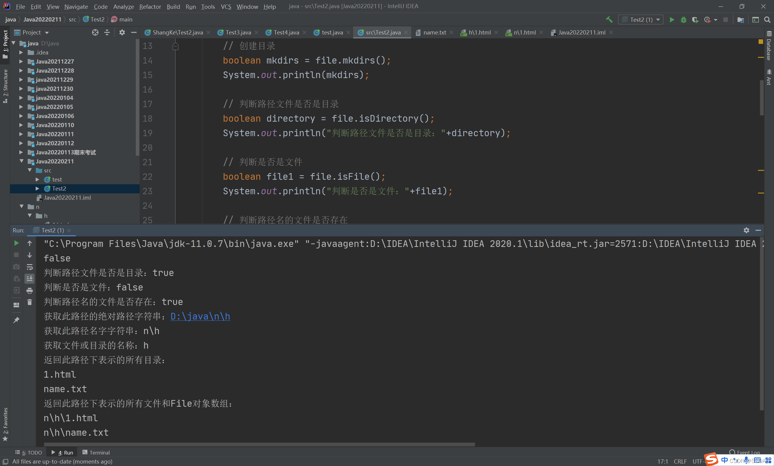
Task: Click the editor vertical scrollbar thumb
Action: 762,98
